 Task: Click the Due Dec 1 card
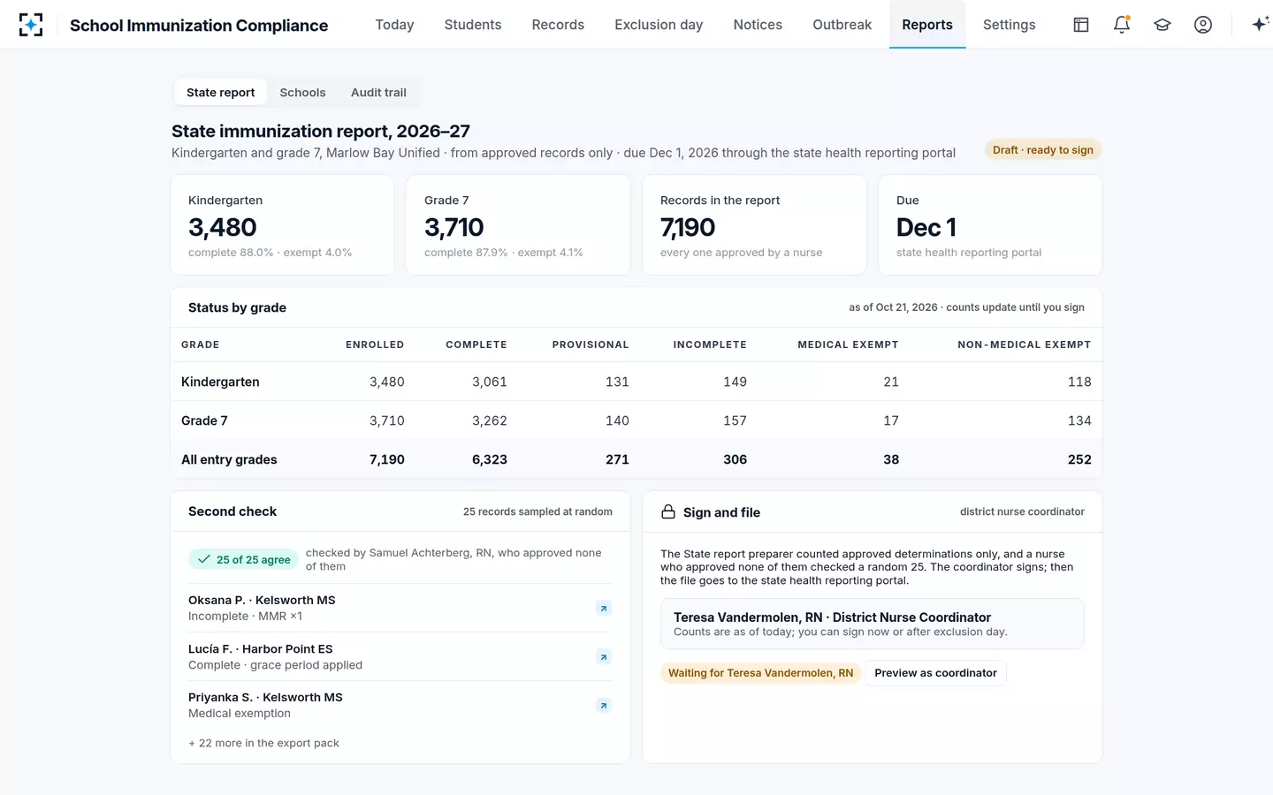990,225
